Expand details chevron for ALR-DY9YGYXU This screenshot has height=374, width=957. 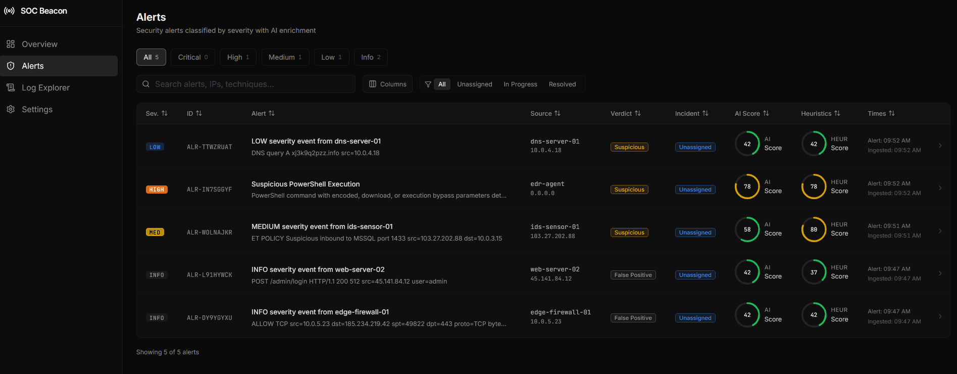point(940,316)
